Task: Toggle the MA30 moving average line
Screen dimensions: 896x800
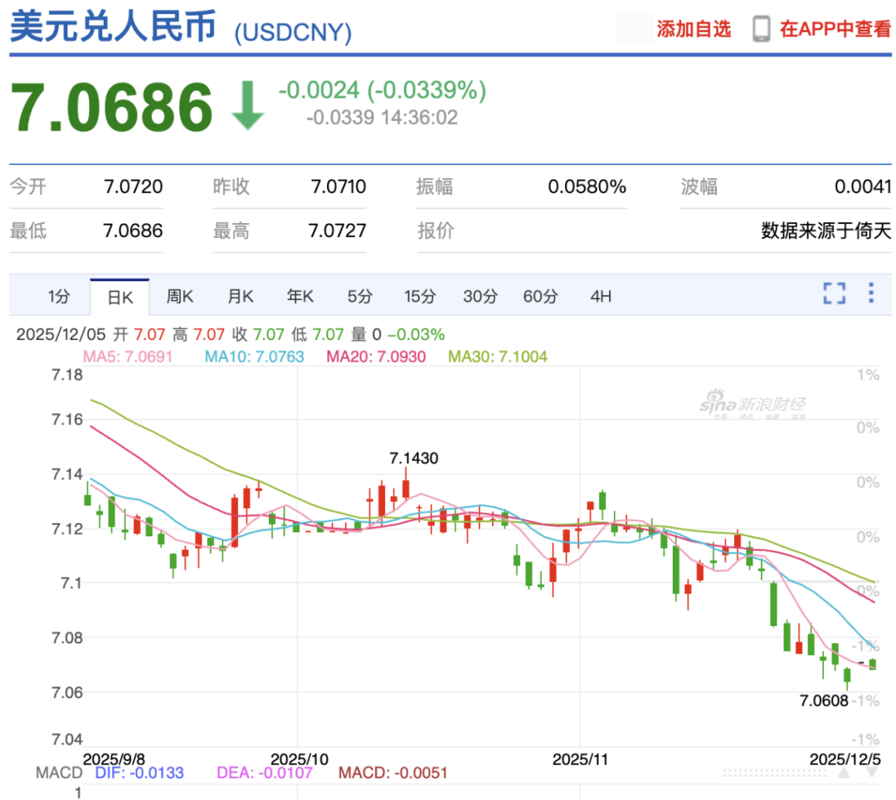Action: [497, 356]
